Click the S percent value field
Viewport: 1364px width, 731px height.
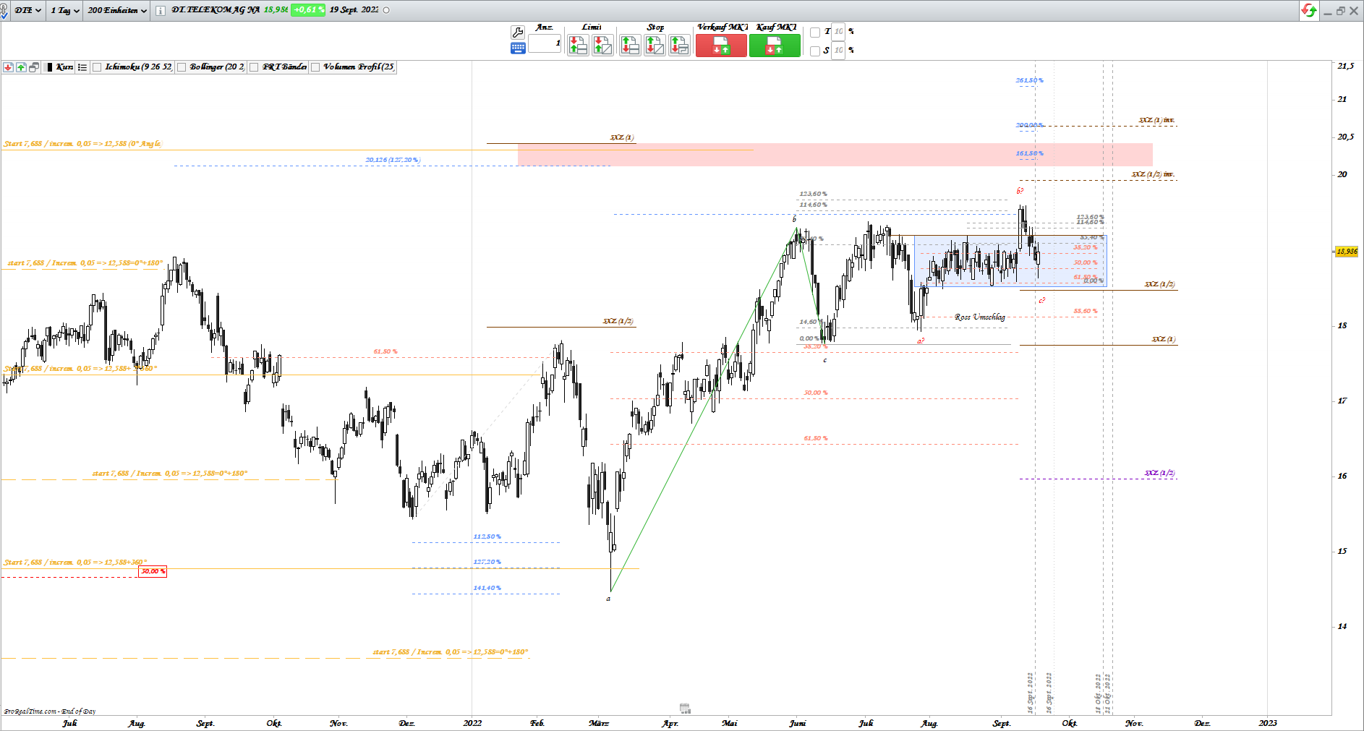[838, 51]
